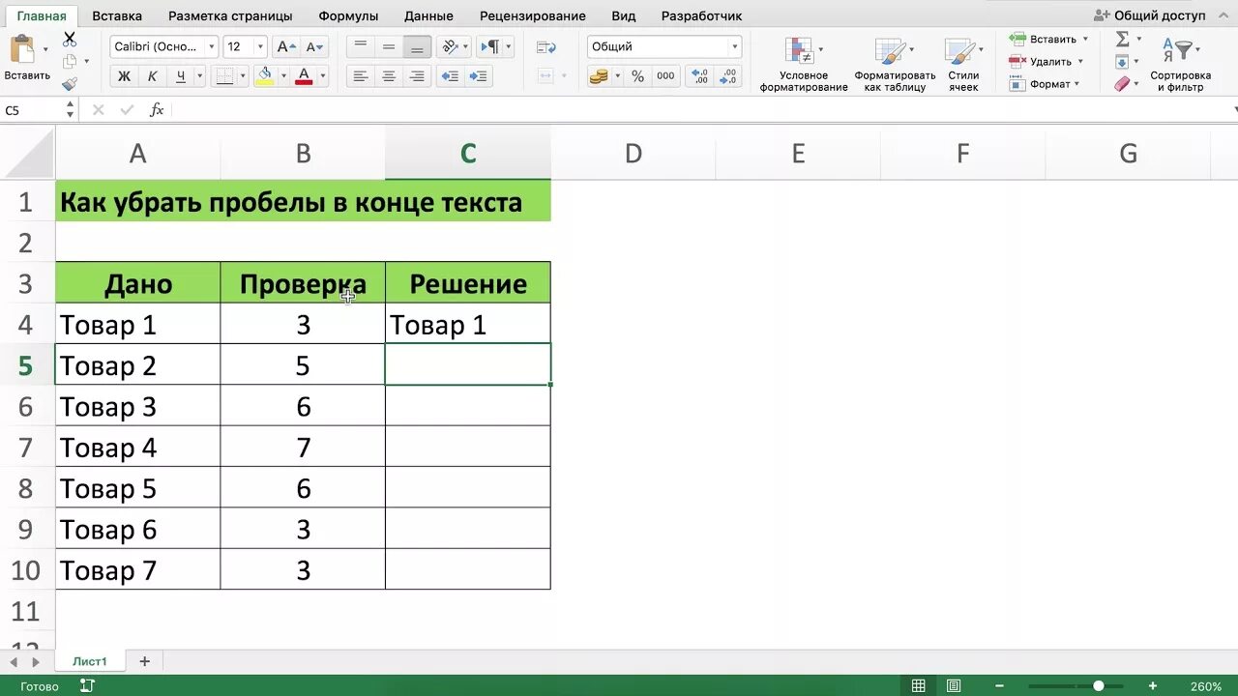Expand underline style dropdown arrow
The image size is (1238, 696).
pos(198,76)
